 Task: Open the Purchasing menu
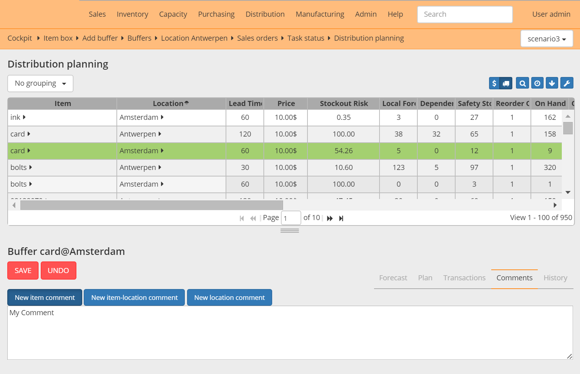216,14
